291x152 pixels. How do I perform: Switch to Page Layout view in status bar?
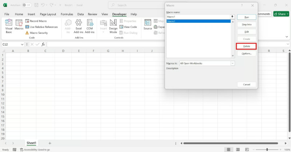[x=237, y=150]
